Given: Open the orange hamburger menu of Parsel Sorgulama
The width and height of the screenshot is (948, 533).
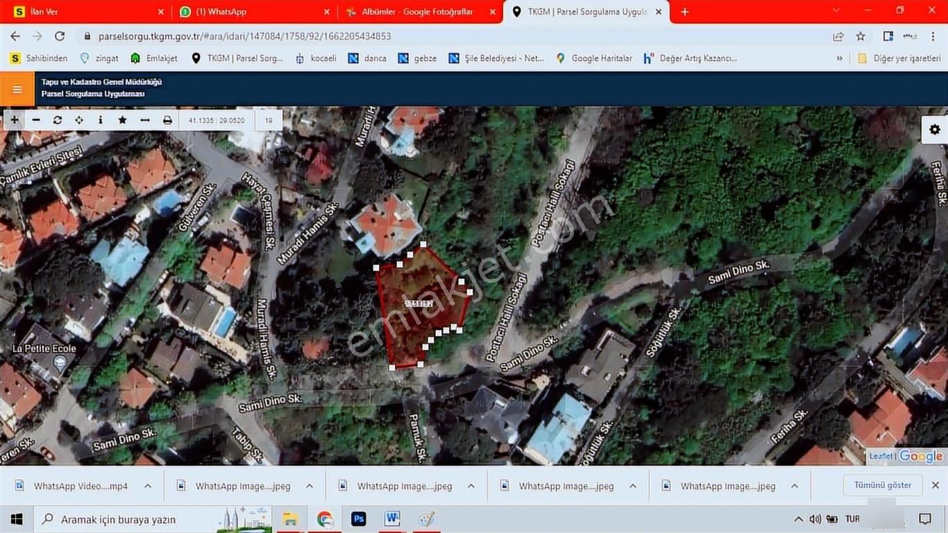Looking at the screenshot, I should point(17,89).
